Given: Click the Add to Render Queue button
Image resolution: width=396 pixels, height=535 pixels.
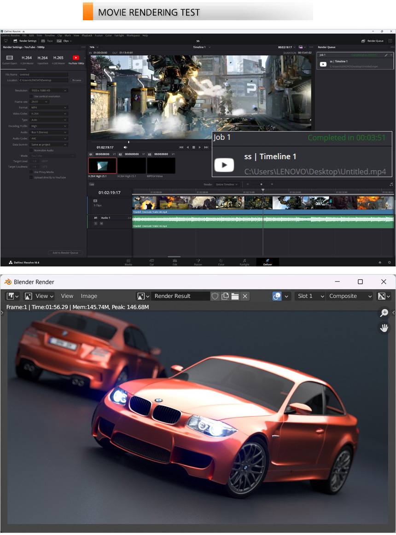Looking at the screenshot, I should point(65,253).
